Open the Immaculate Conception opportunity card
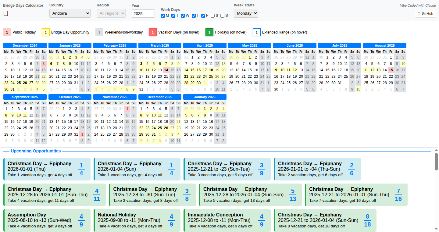Image resolution: width=439 pixels, height=232 pixels. [x=227, y=220]
